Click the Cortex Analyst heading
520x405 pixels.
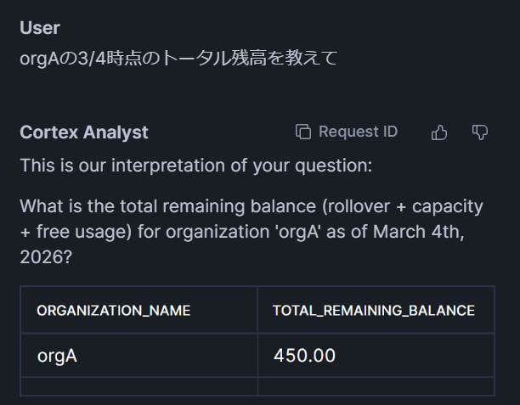pos(84,132)
